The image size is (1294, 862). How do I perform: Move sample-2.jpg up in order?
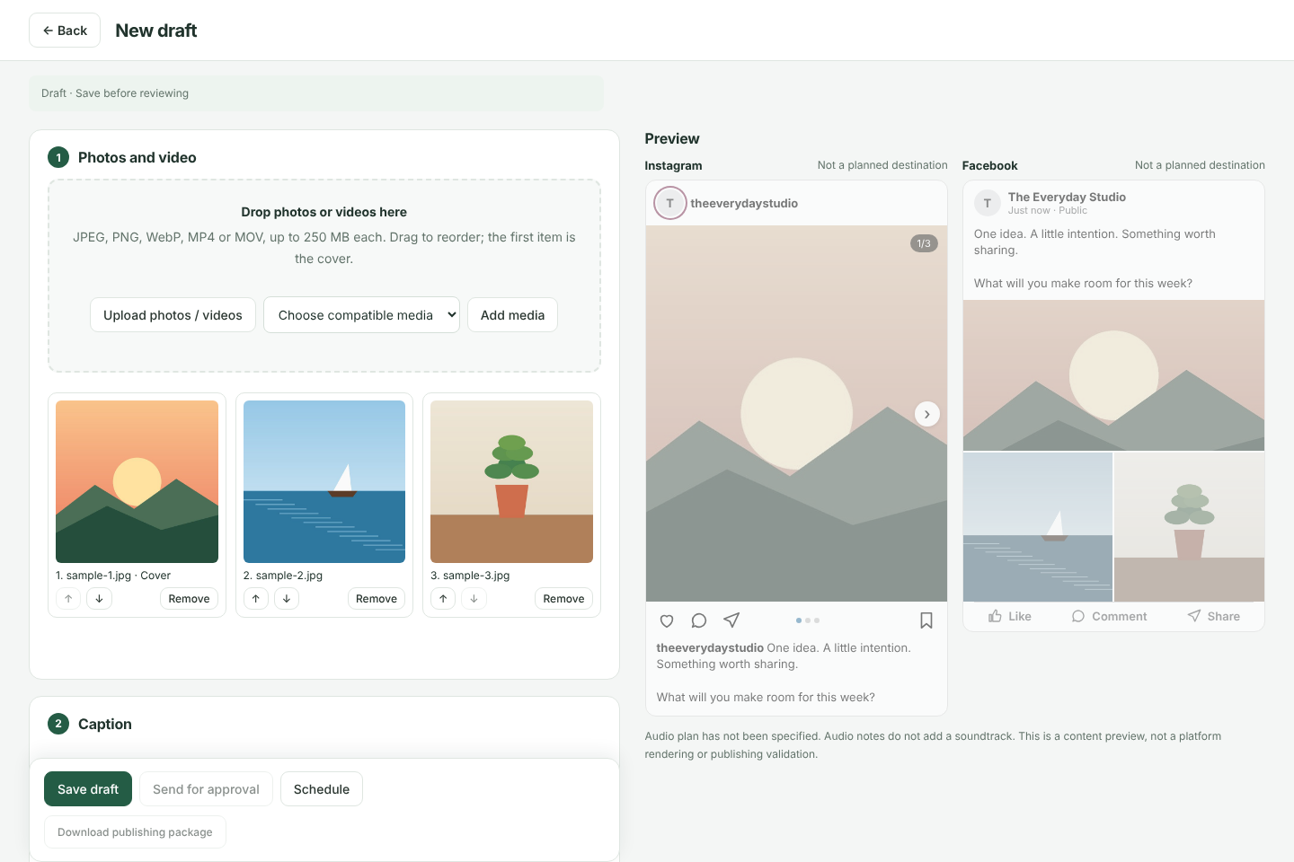click(x=256, y=599)
